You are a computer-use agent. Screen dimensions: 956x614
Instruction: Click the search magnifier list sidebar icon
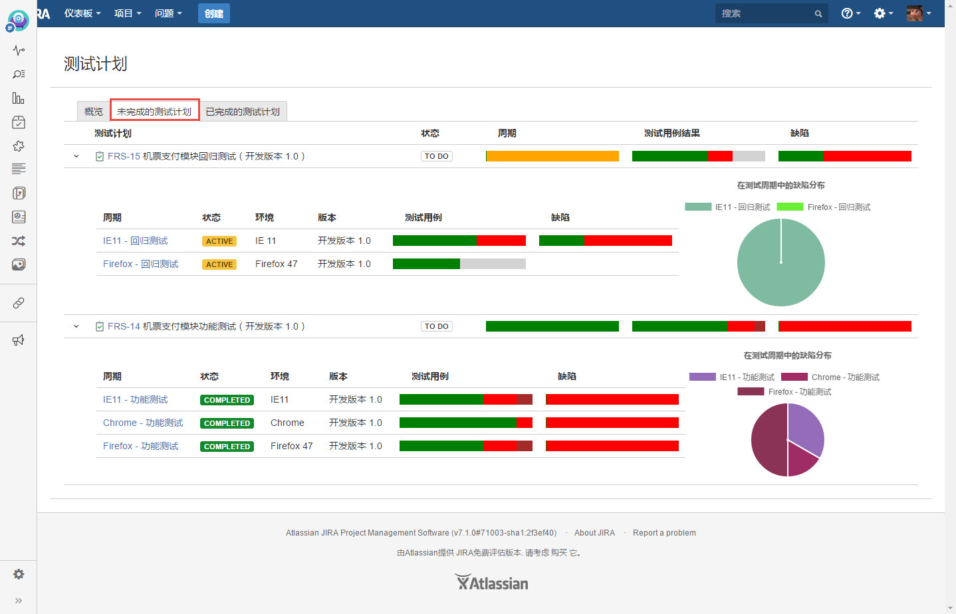coord(19,74)
